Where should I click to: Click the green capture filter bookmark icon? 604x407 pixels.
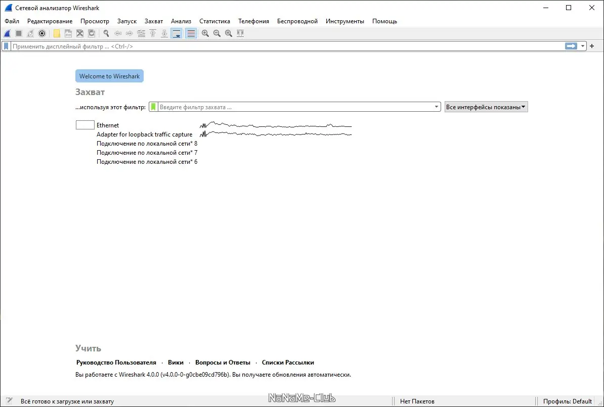[x=153, y=107]
